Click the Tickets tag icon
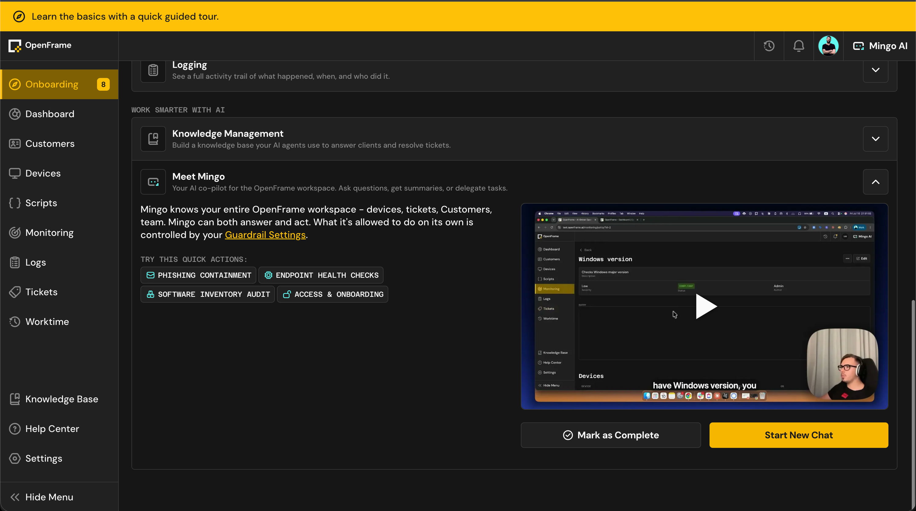This screenshot has height=511, width=916. pyautogui.click(x=15, y=292)
